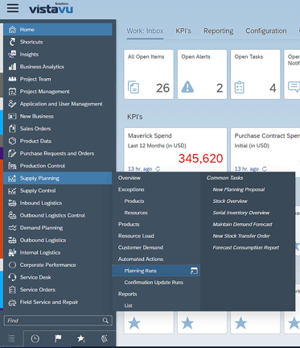Switch to the KPI's tab

point(183,31)
